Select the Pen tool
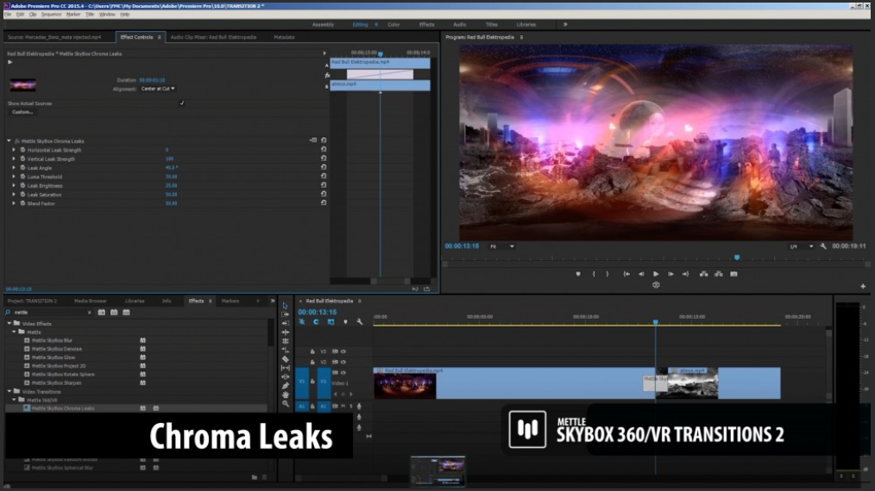Image resolution: width=875 pixels, height=491 pixels. tap(285, 386)
